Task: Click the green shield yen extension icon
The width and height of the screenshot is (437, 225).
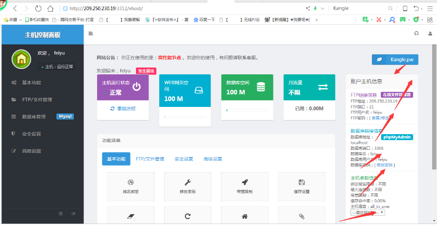Action: point(416,19)
